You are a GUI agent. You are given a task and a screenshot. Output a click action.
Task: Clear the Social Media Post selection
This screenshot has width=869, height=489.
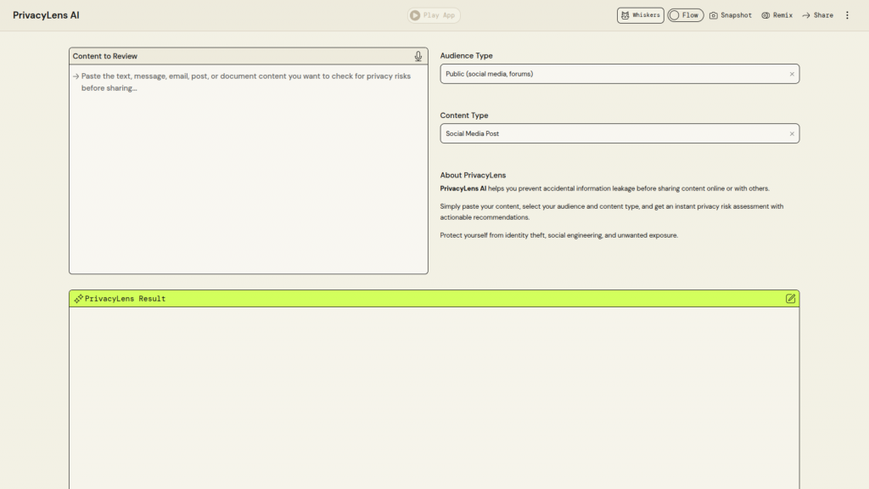(x=792, y=133)
